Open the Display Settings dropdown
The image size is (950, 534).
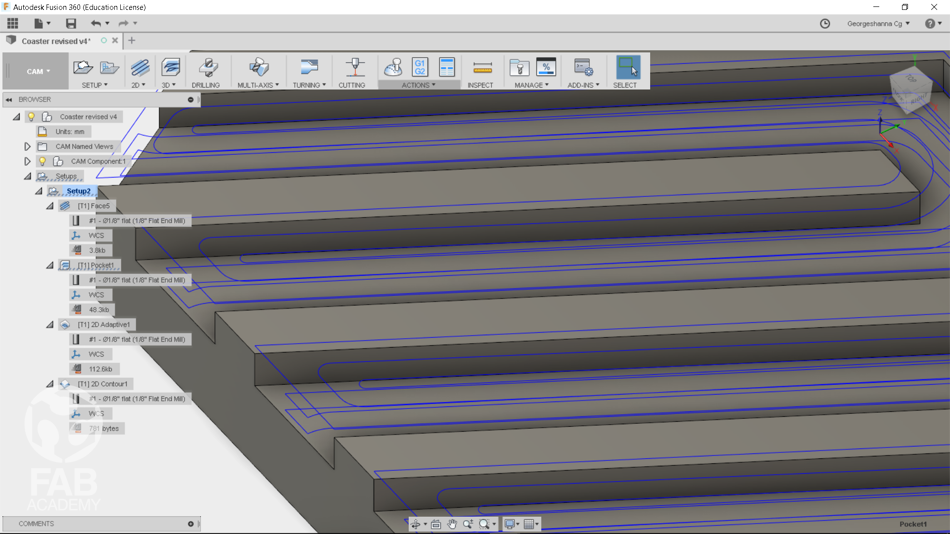[512, 524]
